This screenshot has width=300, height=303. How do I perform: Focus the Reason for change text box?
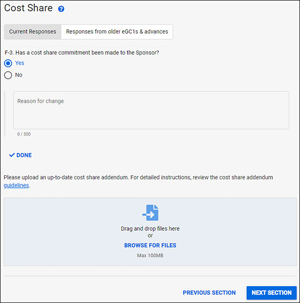[x=151, y=110]
